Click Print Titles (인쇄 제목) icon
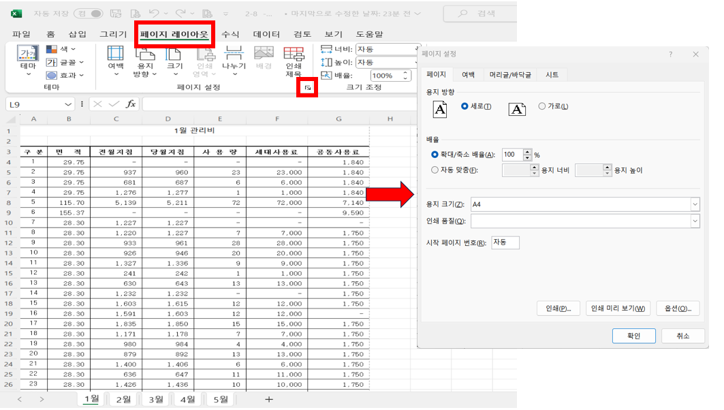Viewport: 724px width, 410px height. (x=294, y=54)
